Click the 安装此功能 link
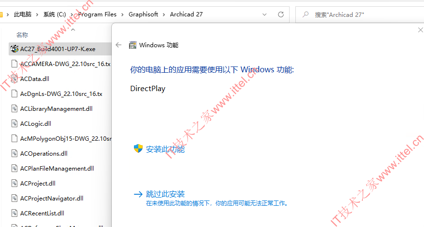The width and height of the screenshot is (424, 227). (165, 149)
